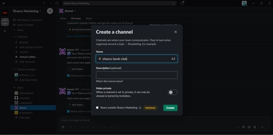
Task: Open Shasco Marketing workspace dropdown
Action: pos(27,11)
